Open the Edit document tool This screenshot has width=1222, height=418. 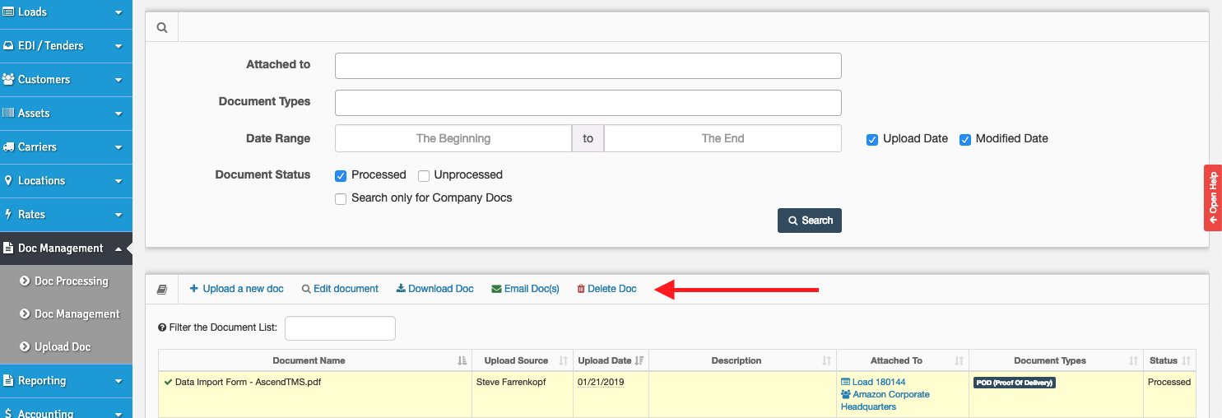[x=340, y=289]
